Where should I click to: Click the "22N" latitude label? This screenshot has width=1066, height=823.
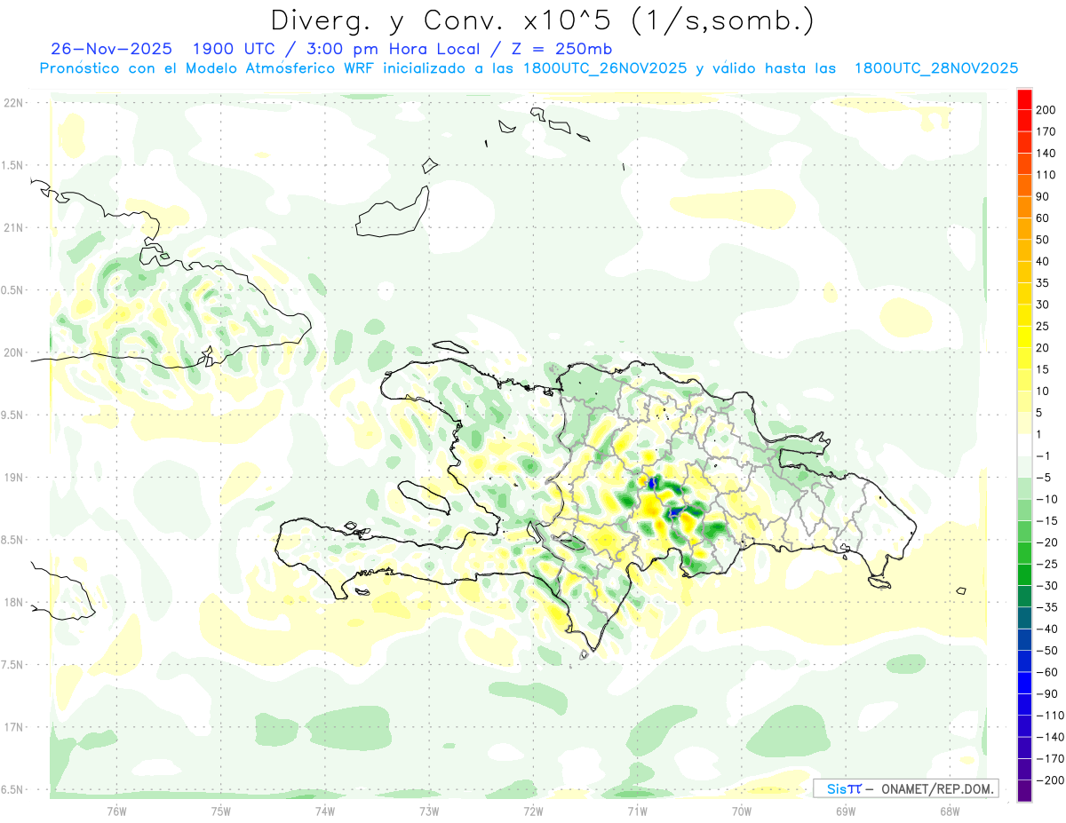click(x=12, y=102)
